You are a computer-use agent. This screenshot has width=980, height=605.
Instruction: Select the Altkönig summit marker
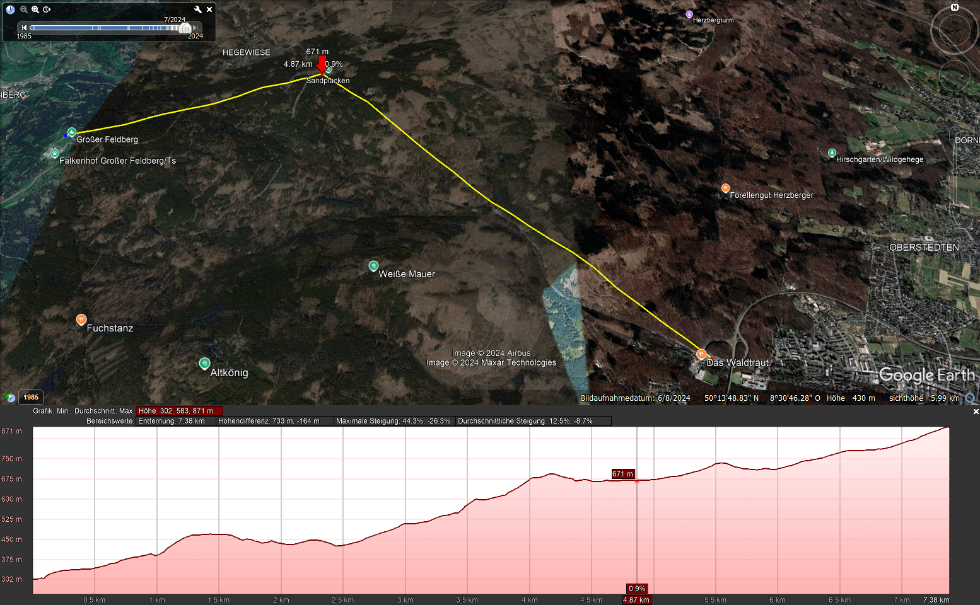coord(204,364)
